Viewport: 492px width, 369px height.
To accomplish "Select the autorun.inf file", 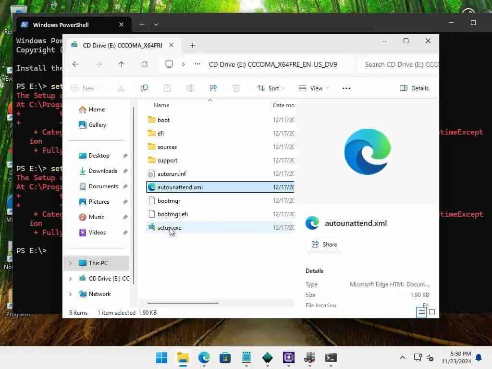I will pyautogui.click(x=220, y=174).
